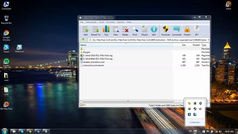The height and width of the screenshot is (134, 238).
Task: Select the Recycle Bin desktop icon
Action: [x=6, y=20]
